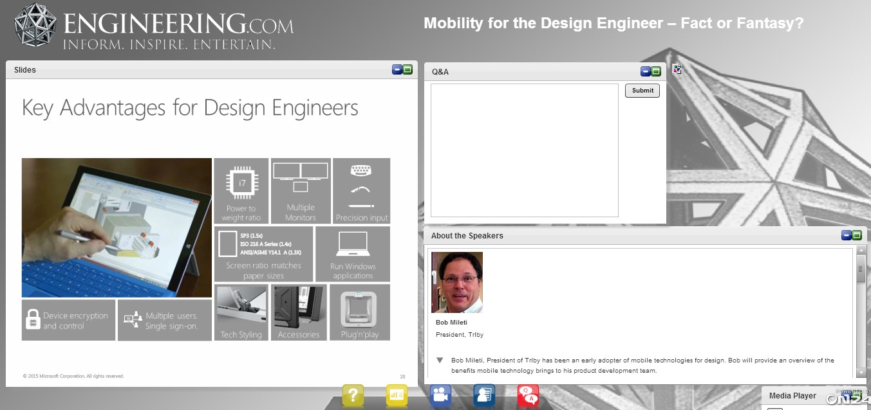Image resolution: width=871 pixels, height=410 pixels.
Task: Click the "© 2015 Microsoft Corporation" footer text
Action: click(x=73, y=376)
